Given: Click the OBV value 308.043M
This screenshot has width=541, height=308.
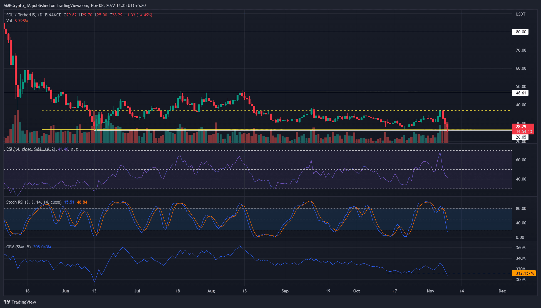Looking at the screenshot, I should point(42,247).
